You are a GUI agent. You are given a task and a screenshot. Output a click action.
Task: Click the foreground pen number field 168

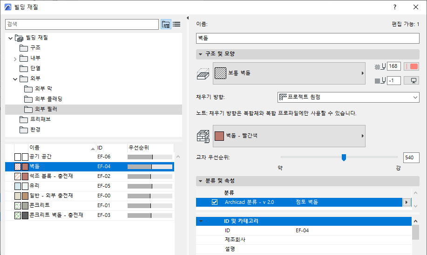[394, 66]
